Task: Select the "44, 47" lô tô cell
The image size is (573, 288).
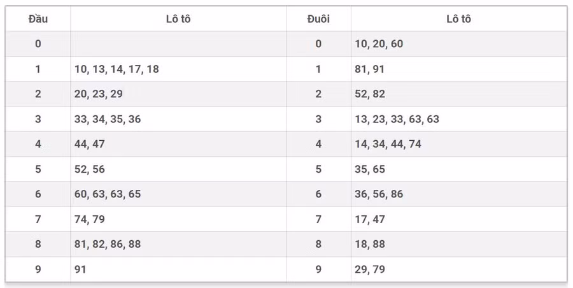Action: [90, 144]
